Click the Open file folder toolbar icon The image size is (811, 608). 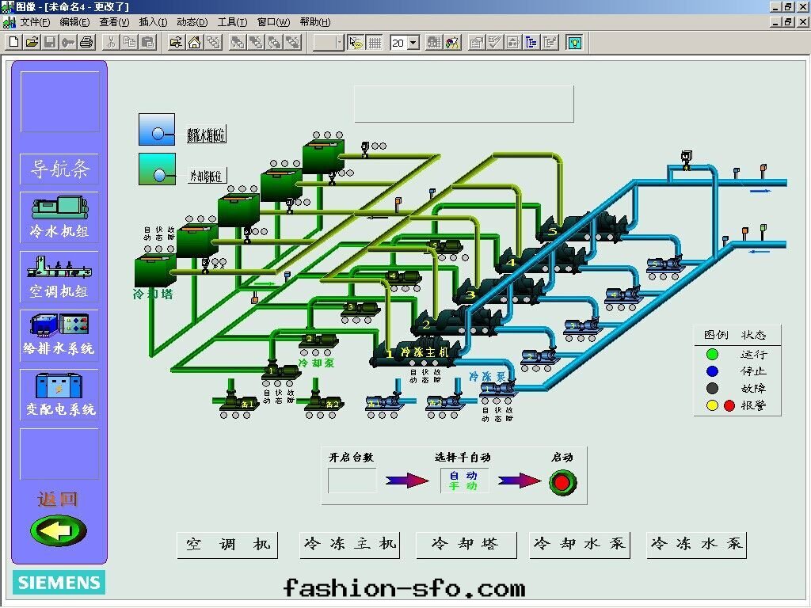[31, 42]
